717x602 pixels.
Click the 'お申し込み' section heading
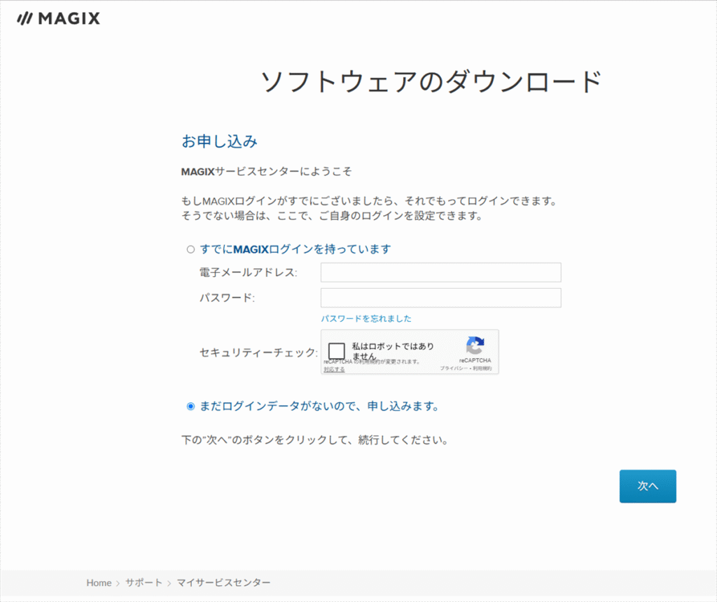[x=219, y=142]
